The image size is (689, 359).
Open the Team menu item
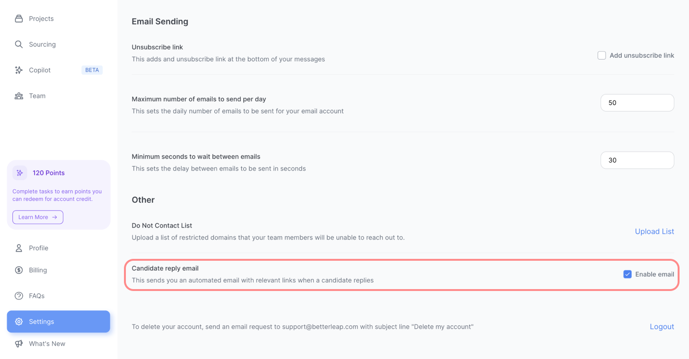[59, 96]
